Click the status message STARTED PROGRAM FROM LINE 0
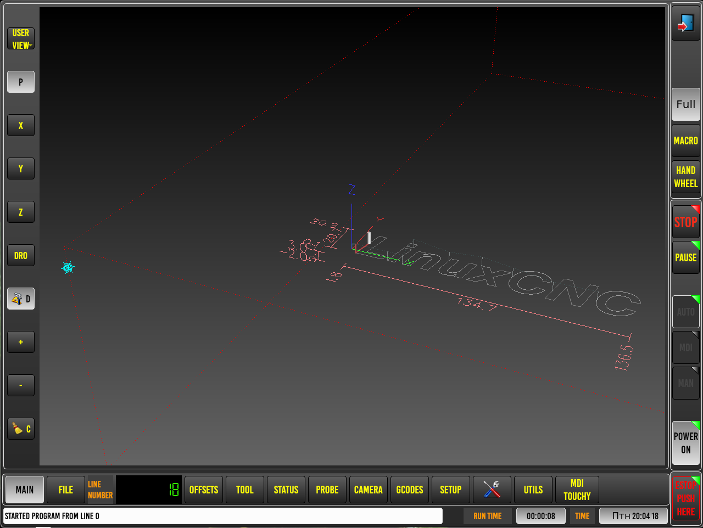 click(222, 516)
